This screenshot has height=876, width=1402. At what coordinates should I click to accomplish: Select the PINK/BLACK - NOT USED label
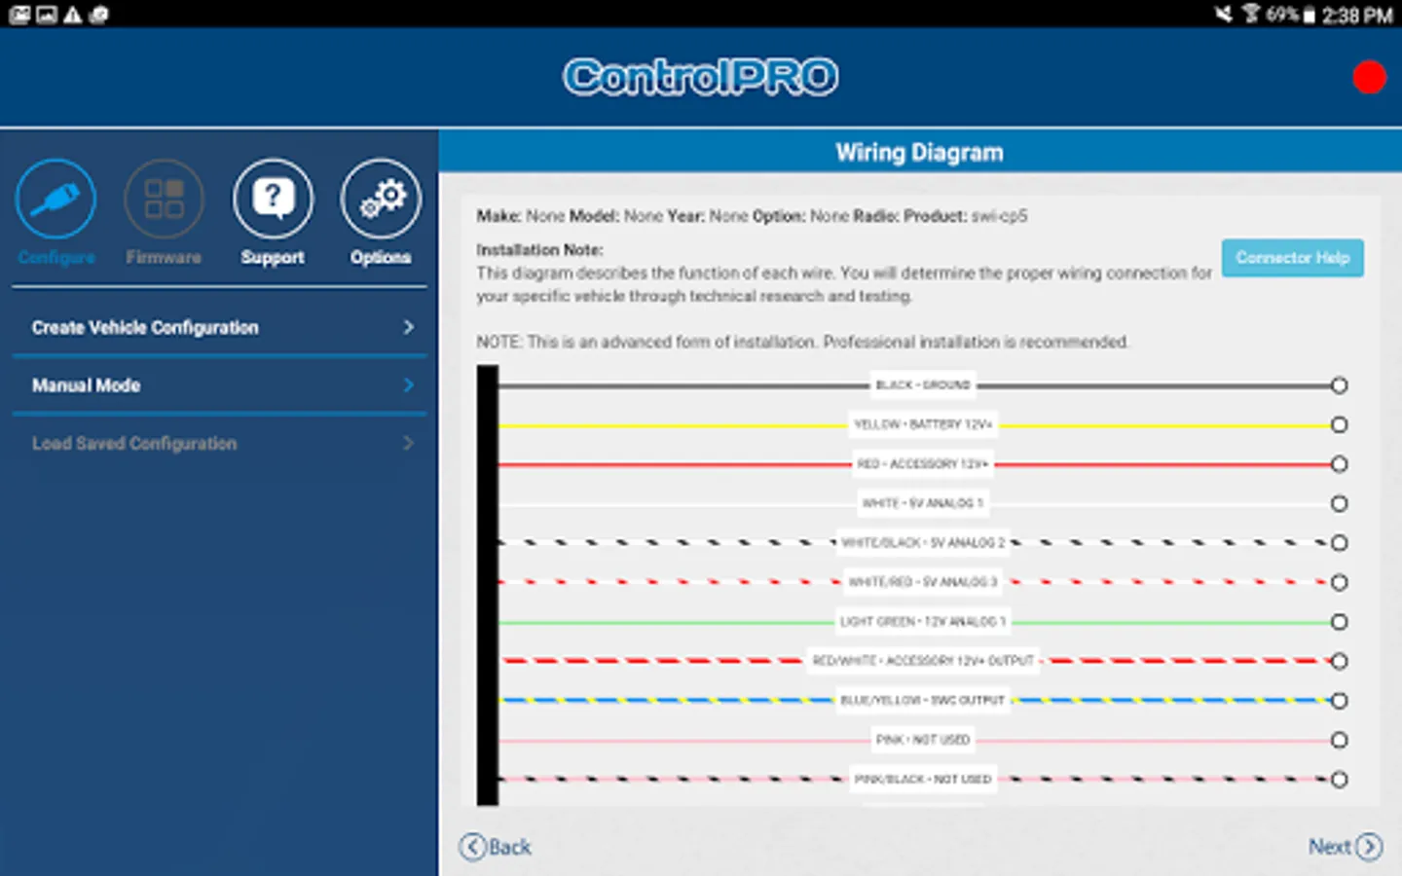click(x=923, y=780)
